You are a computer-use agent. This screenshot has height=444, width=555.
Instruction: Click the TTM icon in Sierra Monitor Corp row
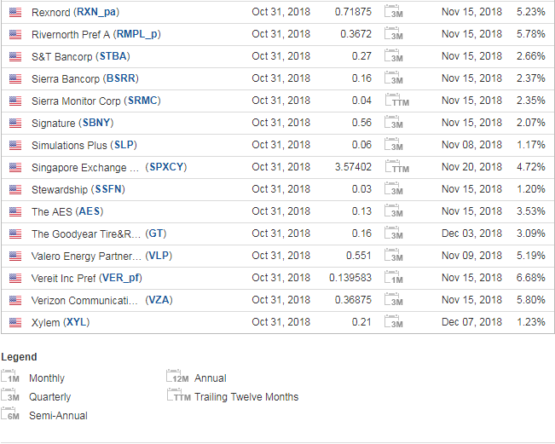point(396,100)
